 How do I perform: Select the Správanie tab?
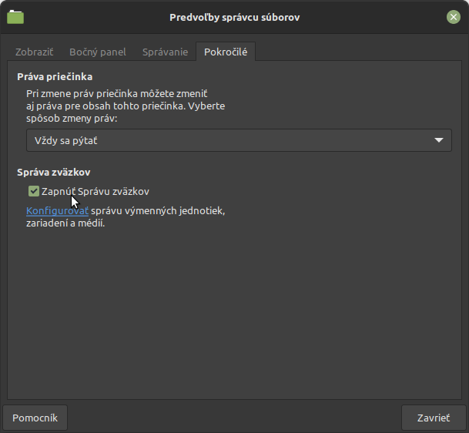[x=165, y=52]
